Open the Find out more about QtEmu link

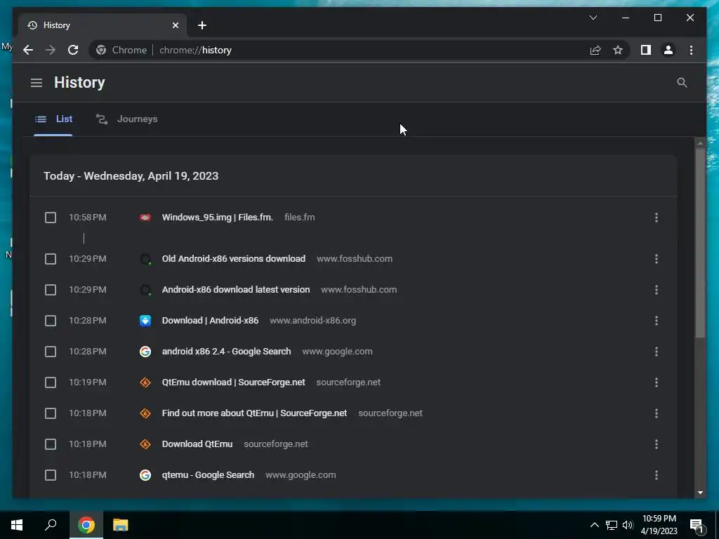254,413
